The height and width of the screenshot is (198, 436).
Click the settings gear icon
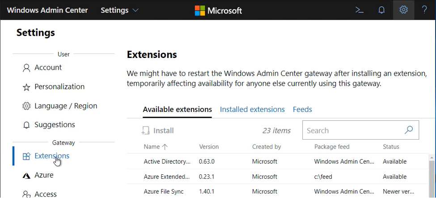pos(403,10)
